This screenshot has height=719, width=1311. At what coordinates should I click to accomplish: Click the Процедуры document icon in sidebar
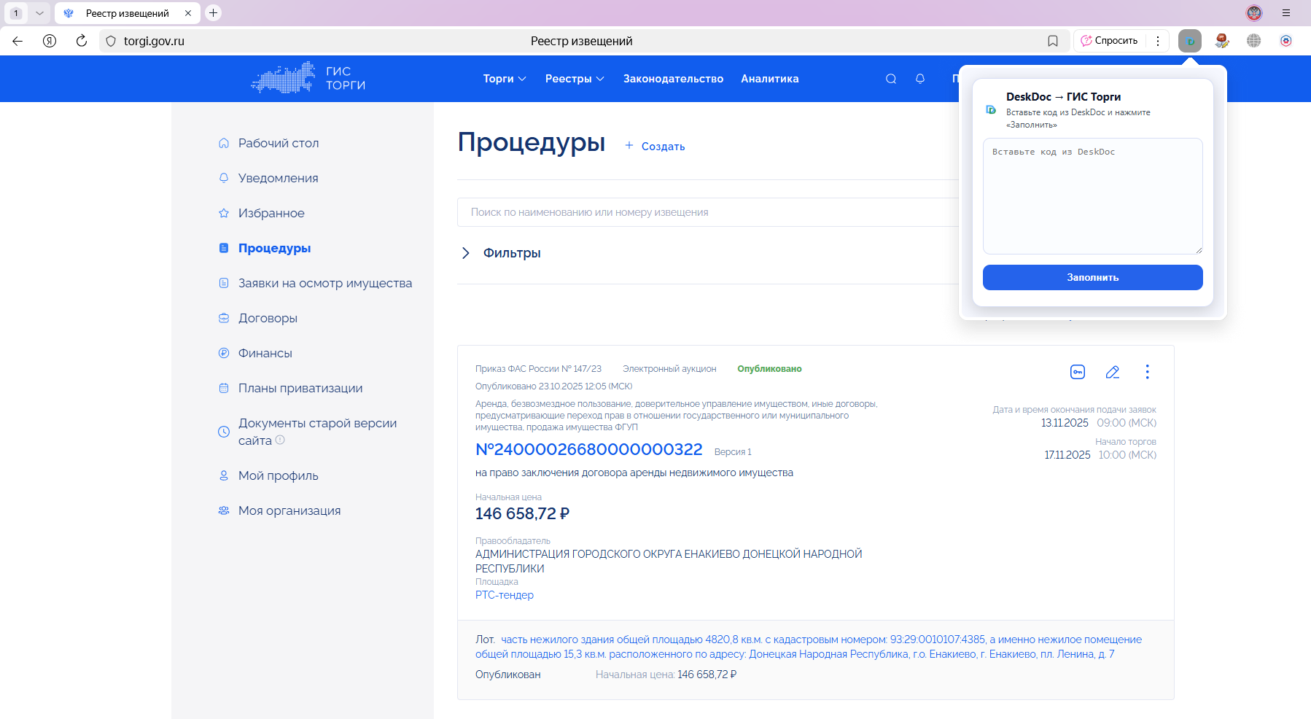(223, 248)
